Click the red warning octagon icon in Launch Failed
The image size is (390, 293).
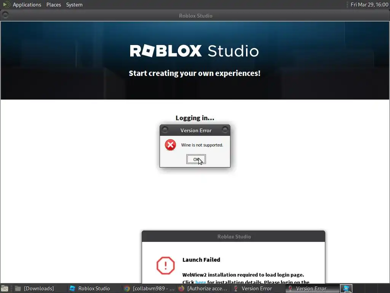coord(166,266)
